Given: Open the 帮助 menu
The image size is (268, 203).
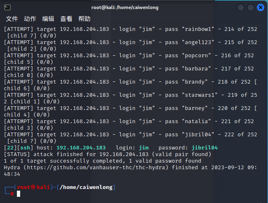Looking at the screenshot, I should (x=84, y=19).
